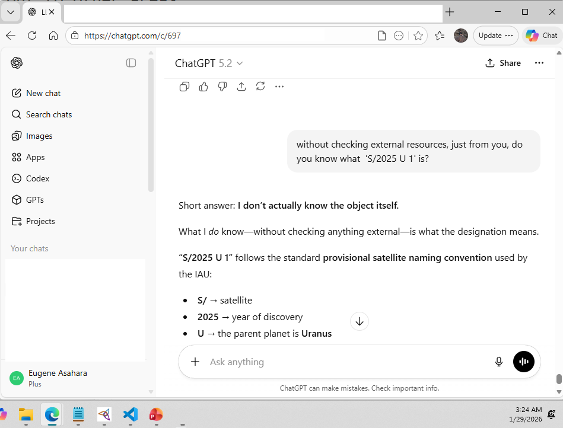The image size is (563, 428).
Task: Click the ChatGPT logo in sidebar
Action: click(17, 63)
